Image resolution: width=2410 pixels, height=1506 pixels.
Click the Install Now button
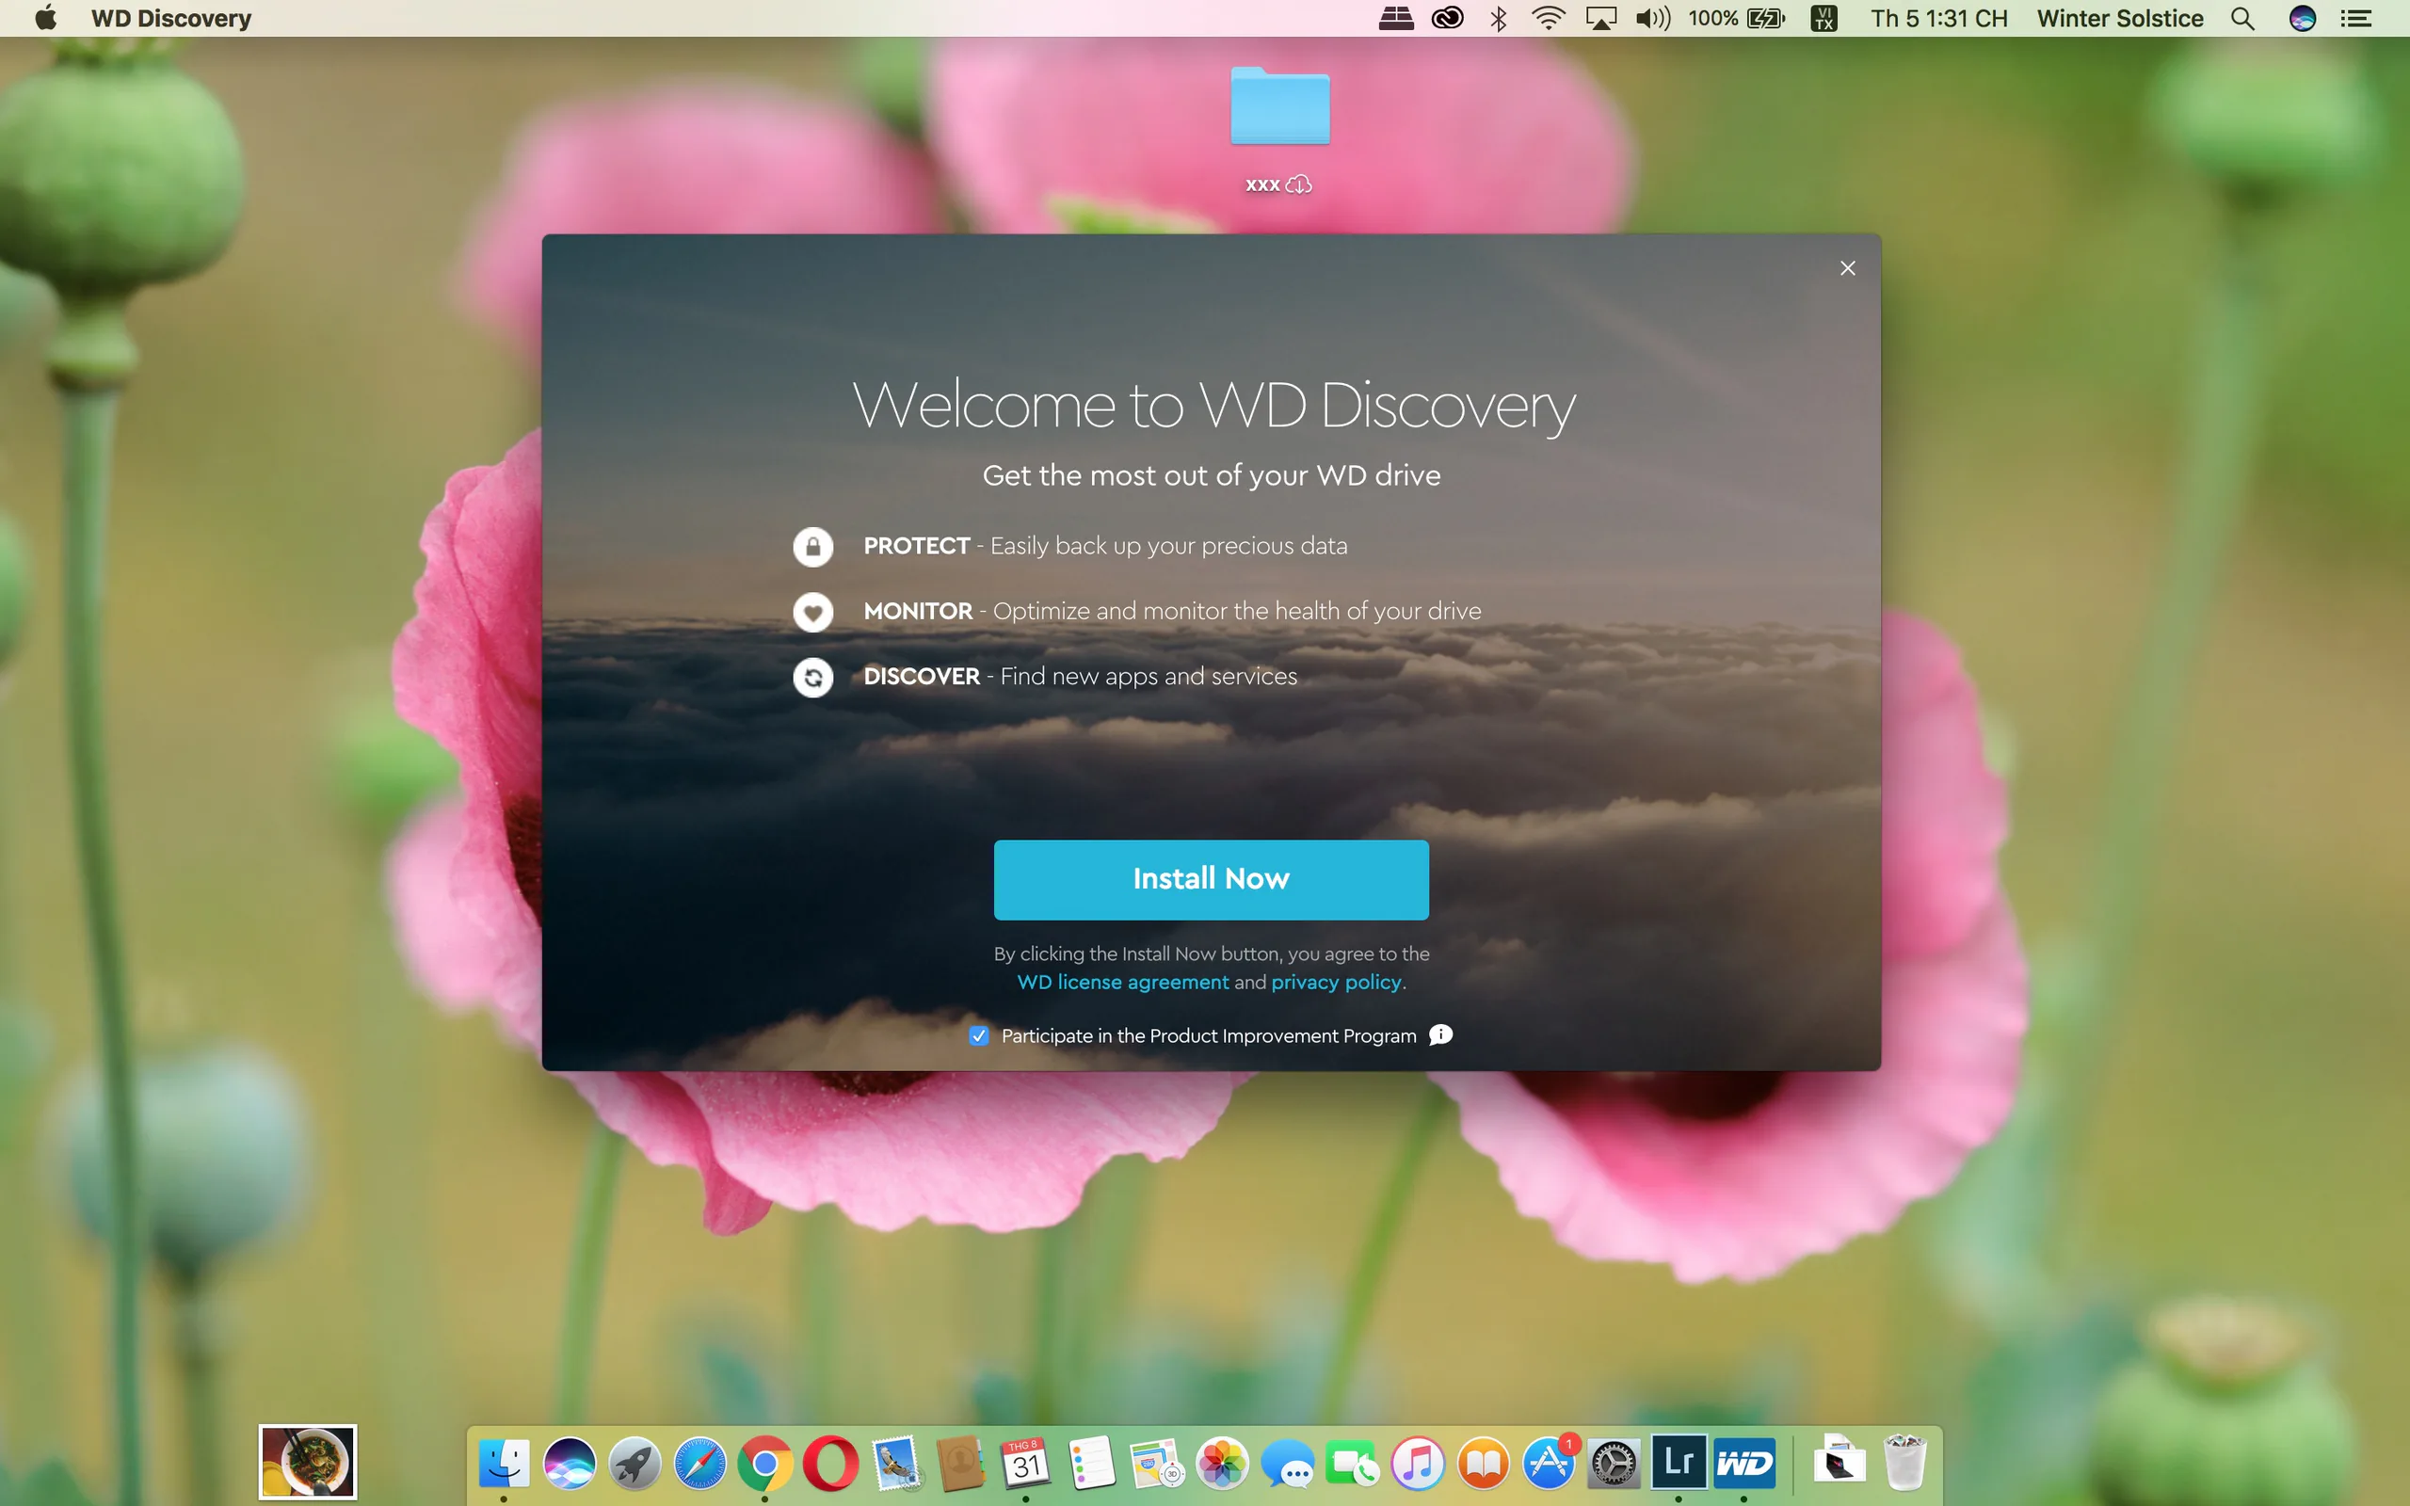click(x=1211, y=878)
